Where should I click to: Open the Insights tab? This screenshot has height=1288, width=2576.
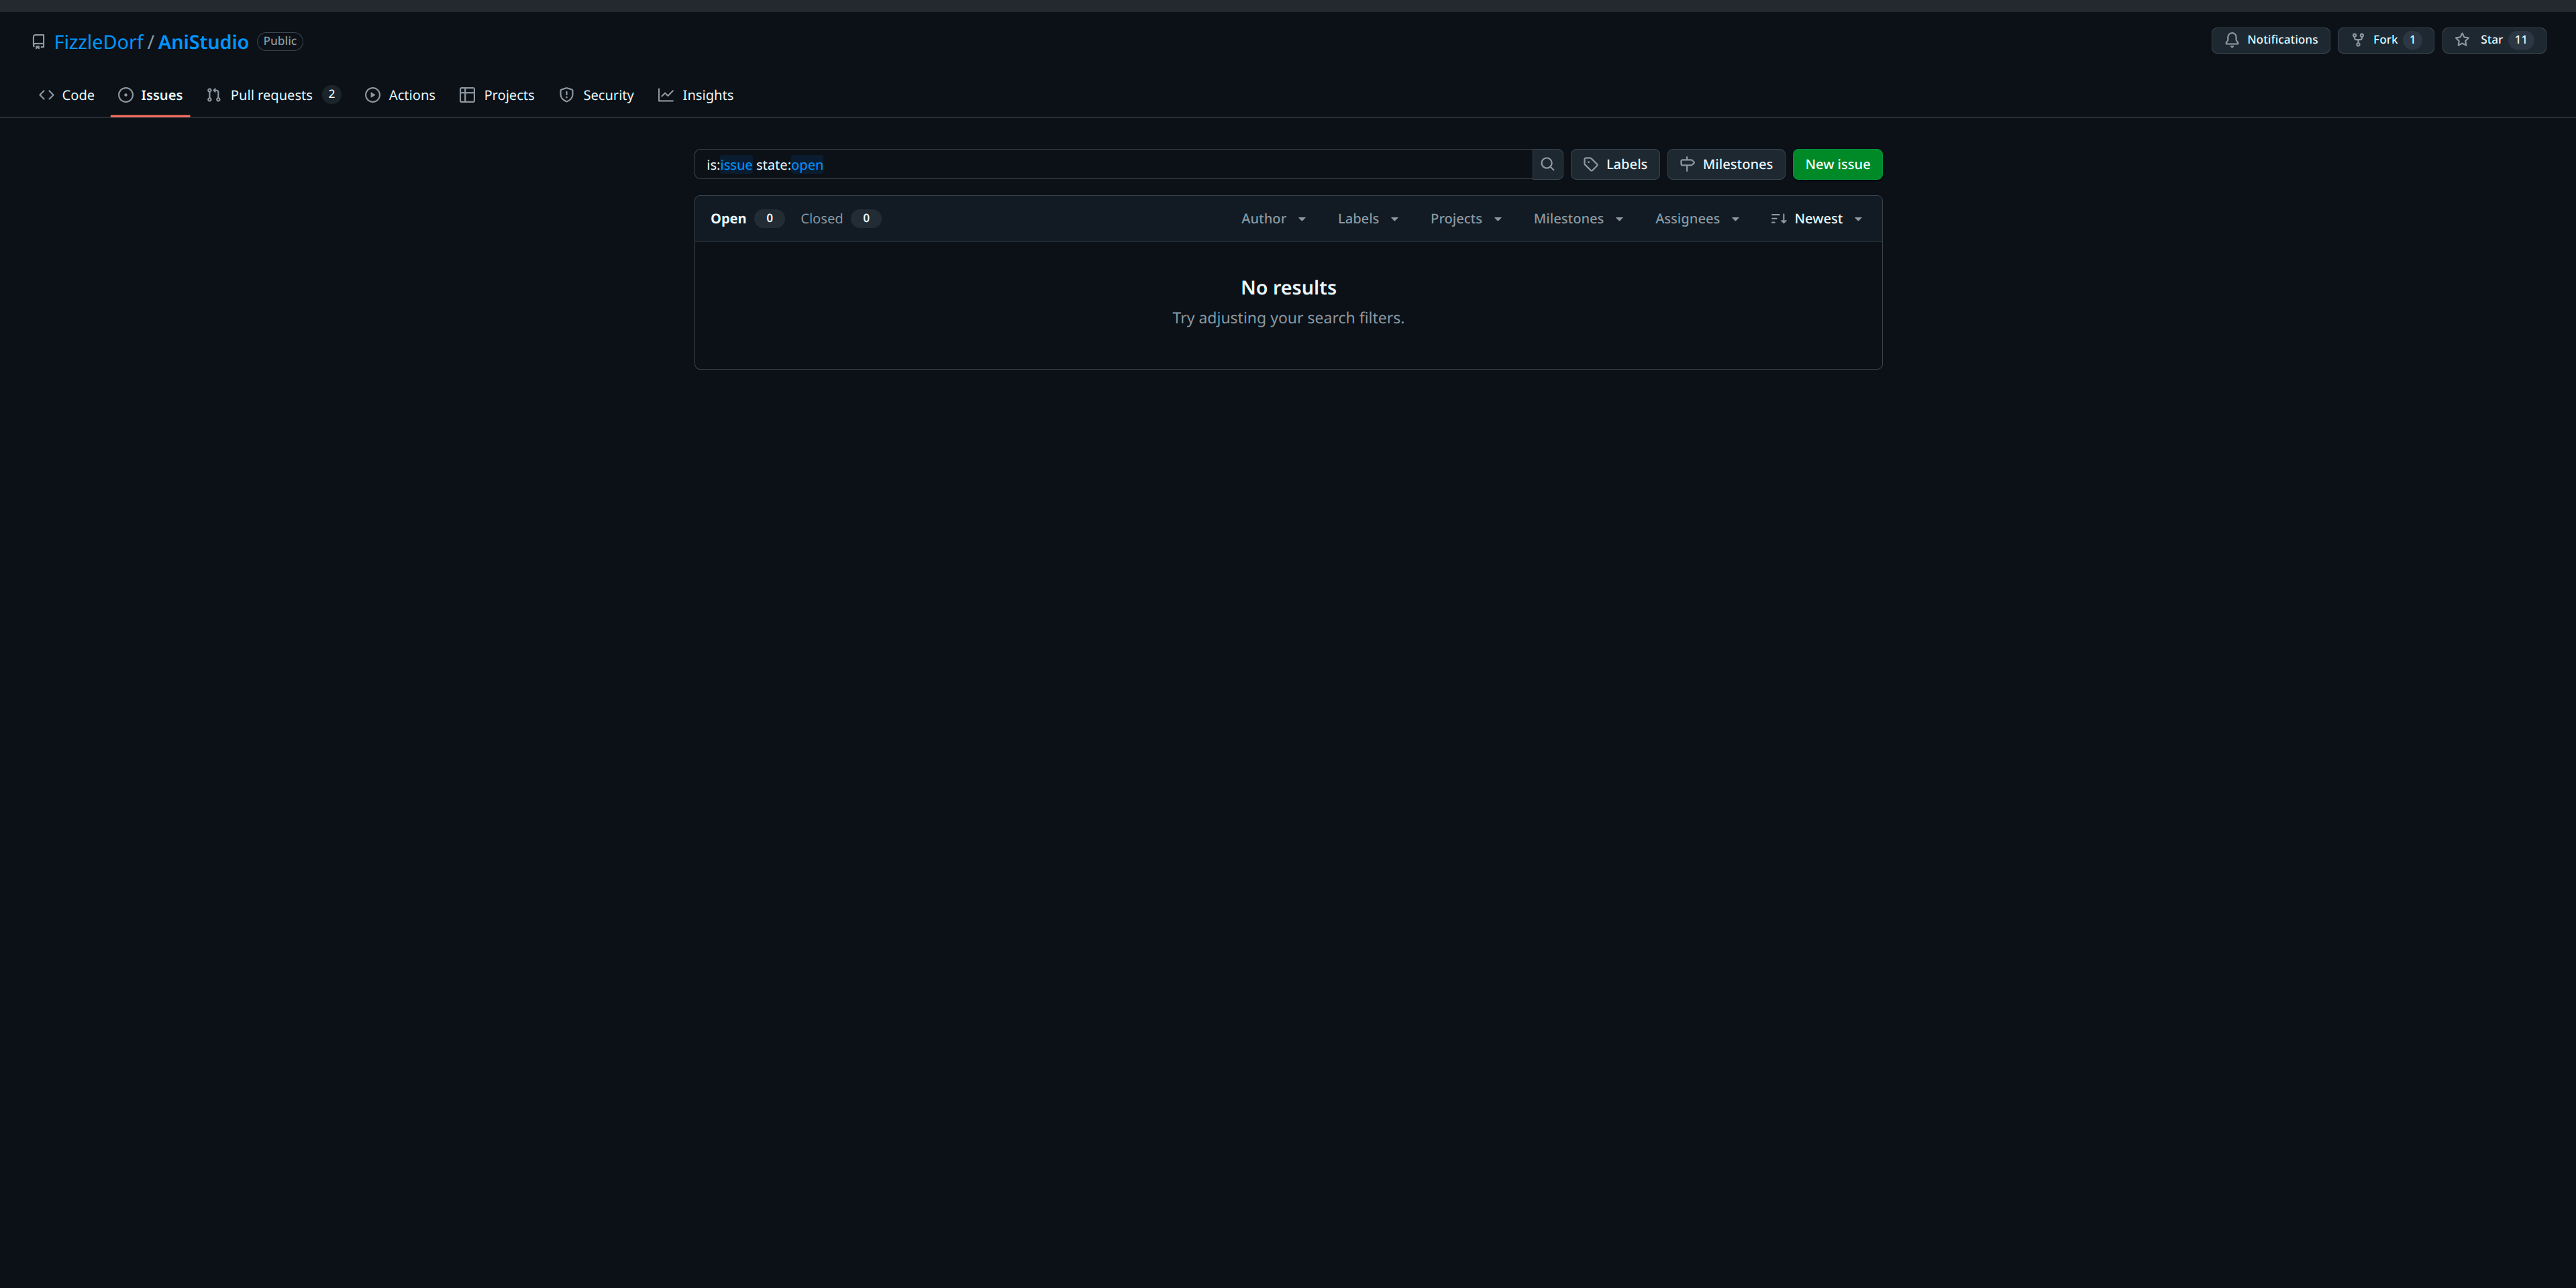pyautogui.click(x=696, y=95)
